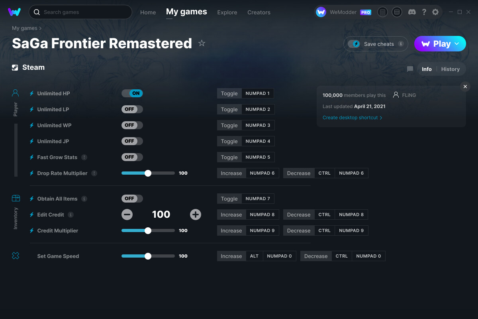This screenshot has height=319, width=478.
Task: Click Increase button for Drop Rate Multiplier
Action: [231, 173]
